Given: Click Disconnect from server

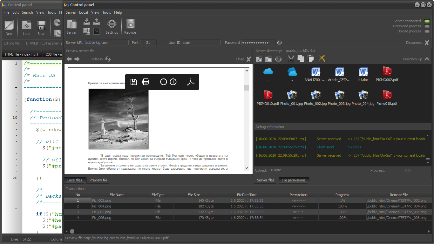Looking at the screenshot, I should coord(417,43).
